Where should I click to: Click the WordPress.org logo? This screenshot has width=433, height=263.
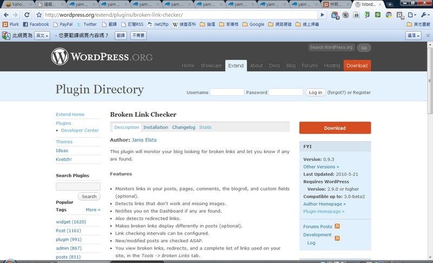pos(102,57)
